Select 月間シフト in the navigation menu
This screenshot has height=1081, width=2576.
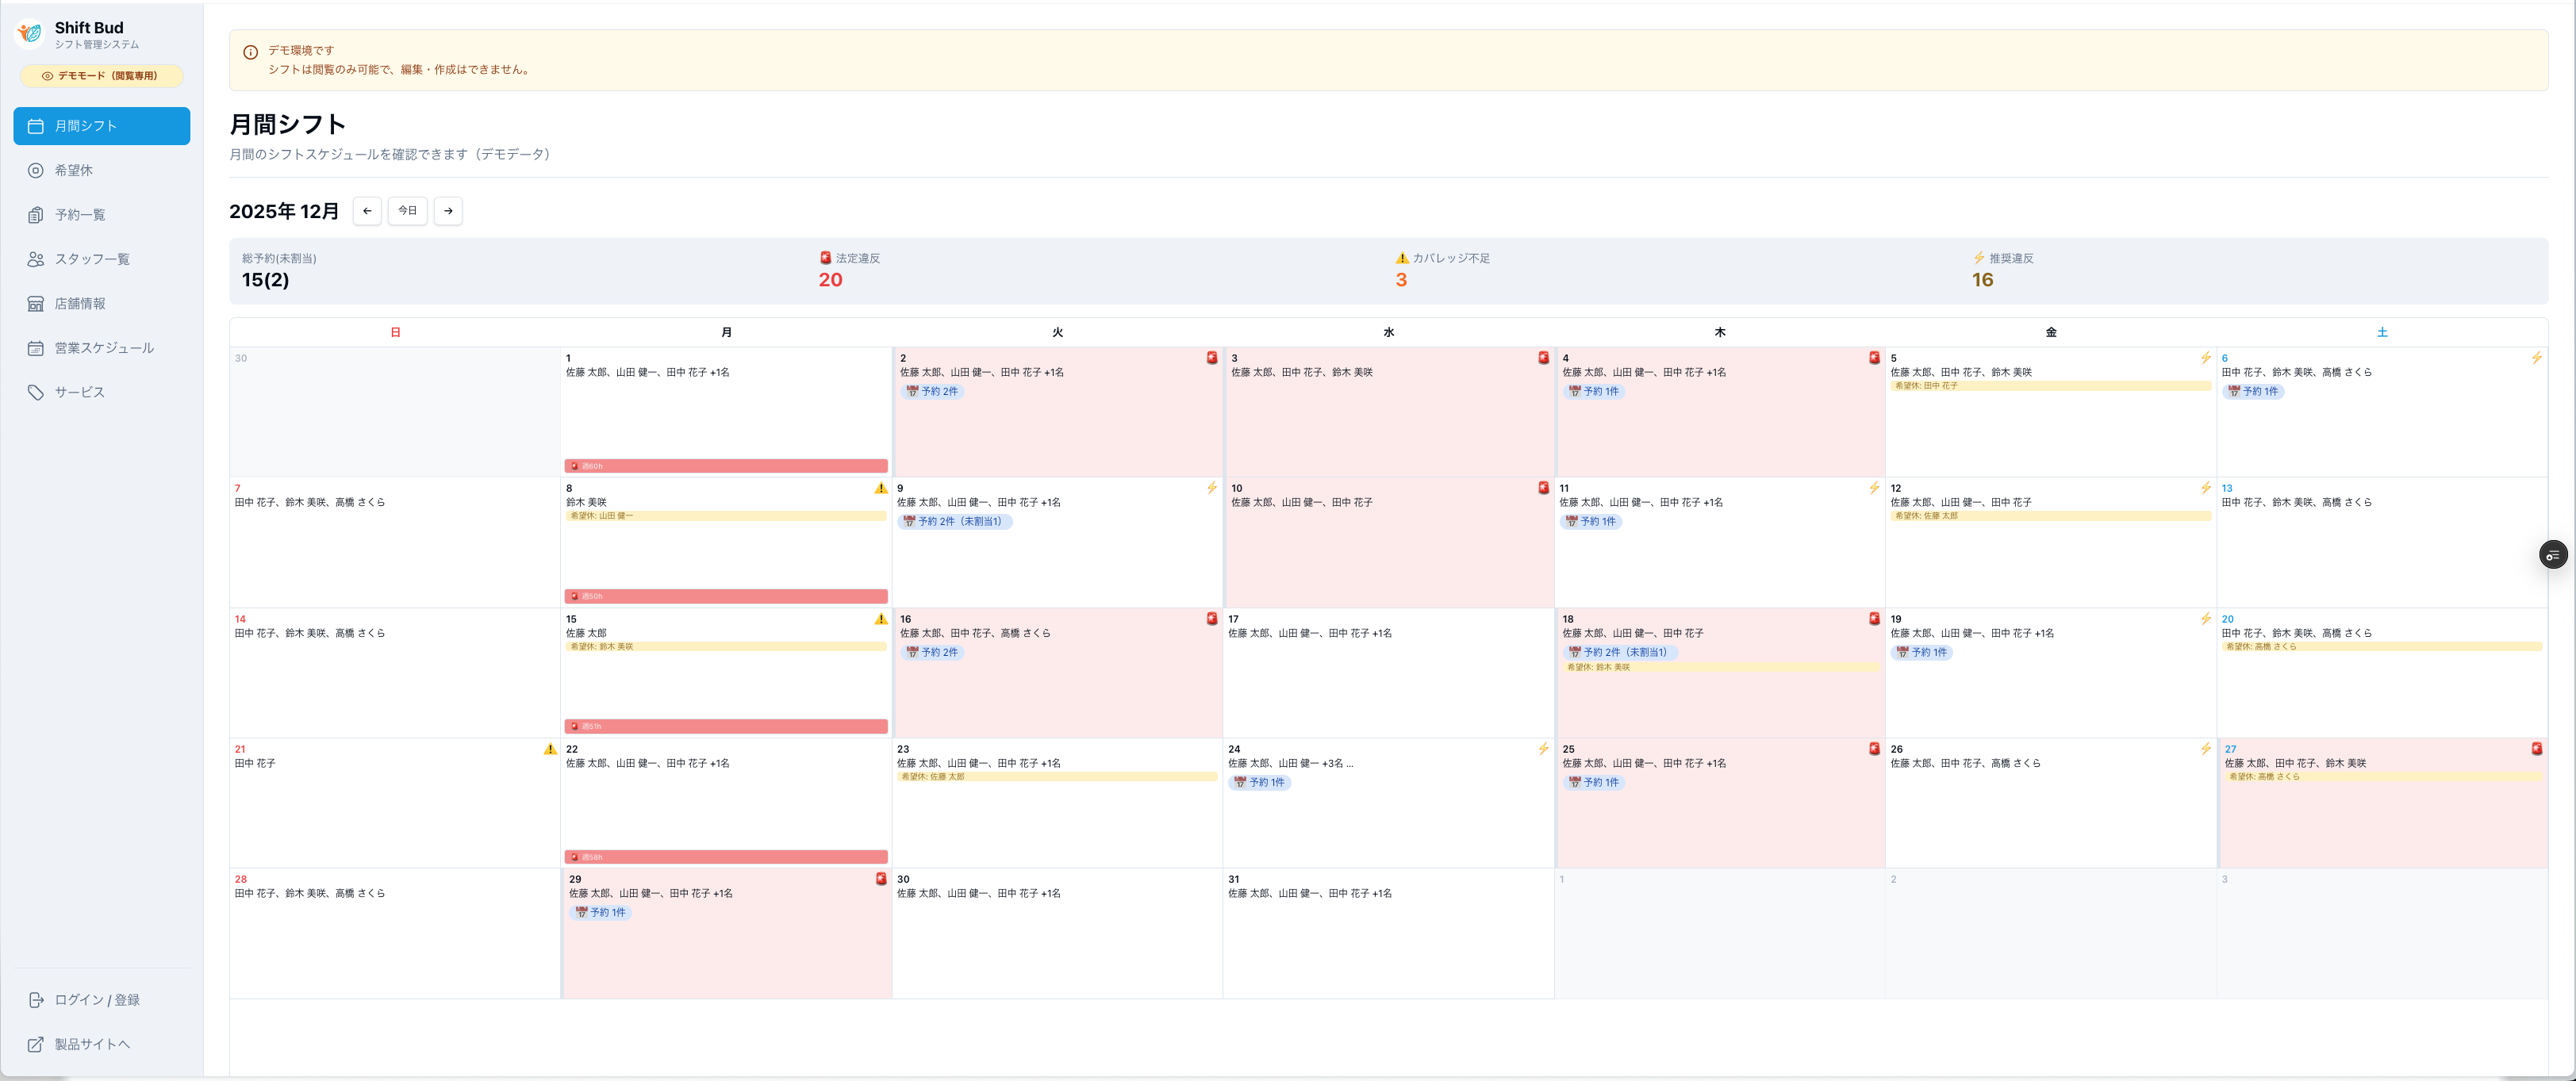(85, 126)
